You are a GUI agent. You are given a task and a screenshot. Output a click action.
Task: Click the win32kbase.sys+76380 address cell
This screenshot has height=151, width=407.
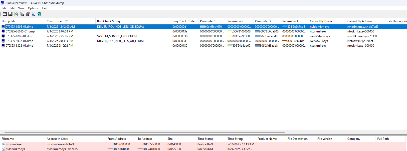362,36
